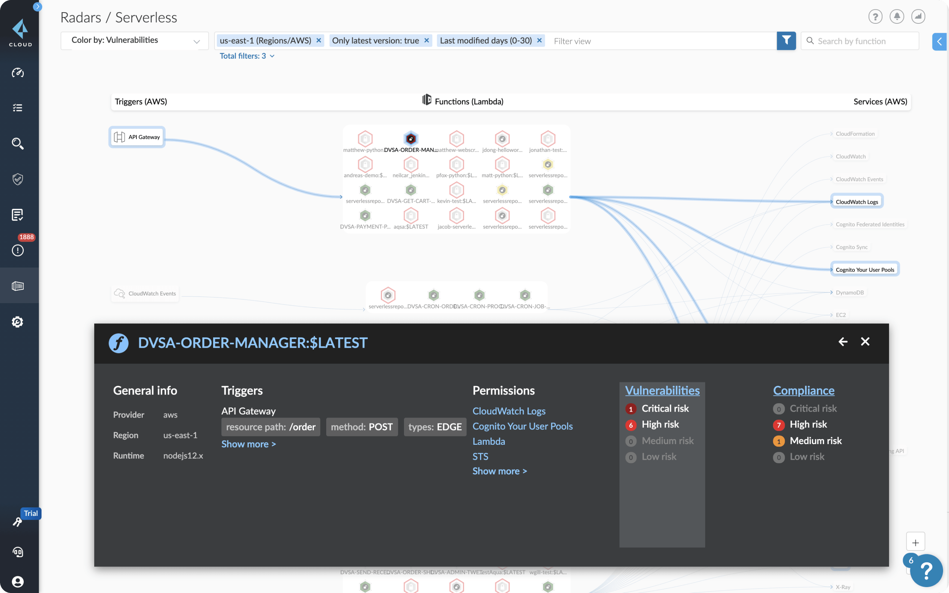
Task: Show more triggers in details panel
Action: 248,444
